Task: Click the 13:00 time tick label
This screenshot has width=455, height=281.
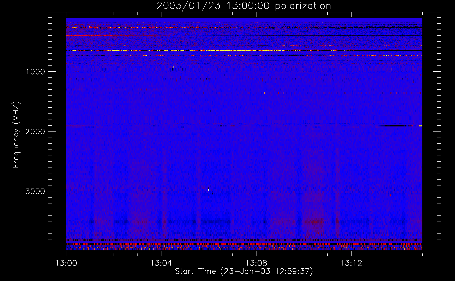Action: (x=66, y=263)
